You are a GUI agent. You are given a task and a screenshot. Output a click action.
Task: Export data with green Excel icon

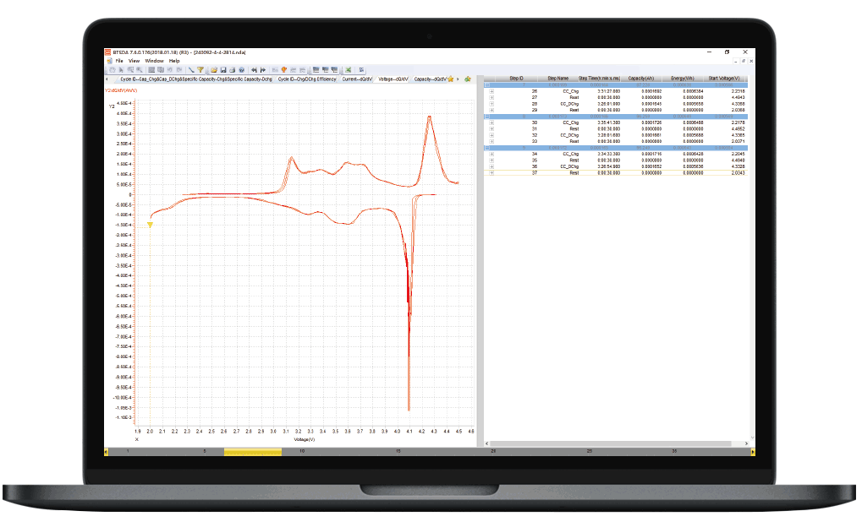coord(348,70)
